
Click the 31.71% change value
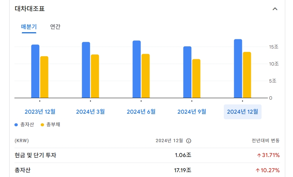[x=268, y=155]
